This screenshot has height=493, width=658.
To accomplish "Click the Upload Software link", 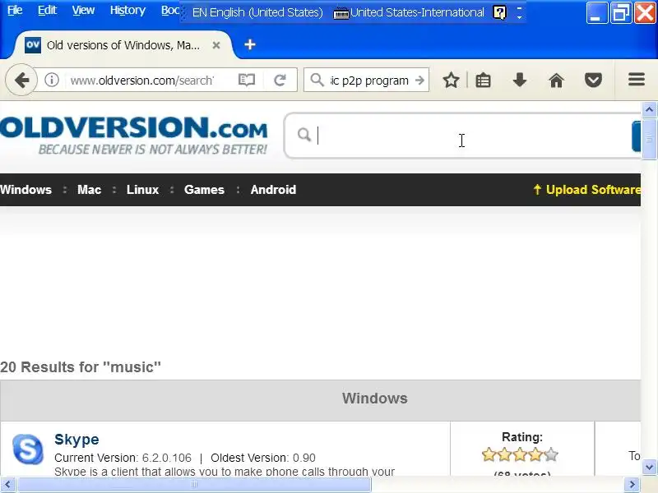I will [x=593, y=190].
